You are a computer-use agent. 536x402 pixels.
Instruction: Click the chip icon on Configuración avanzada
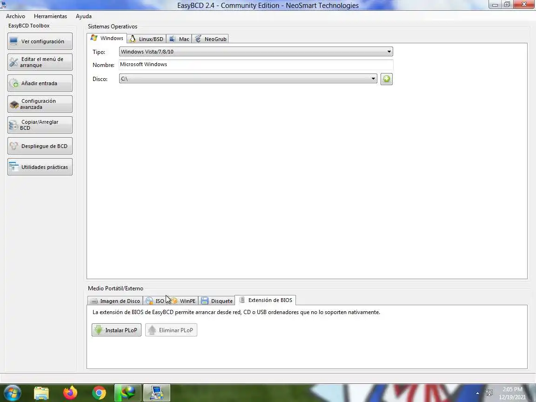pyautogui.click(x=14, y=104)
